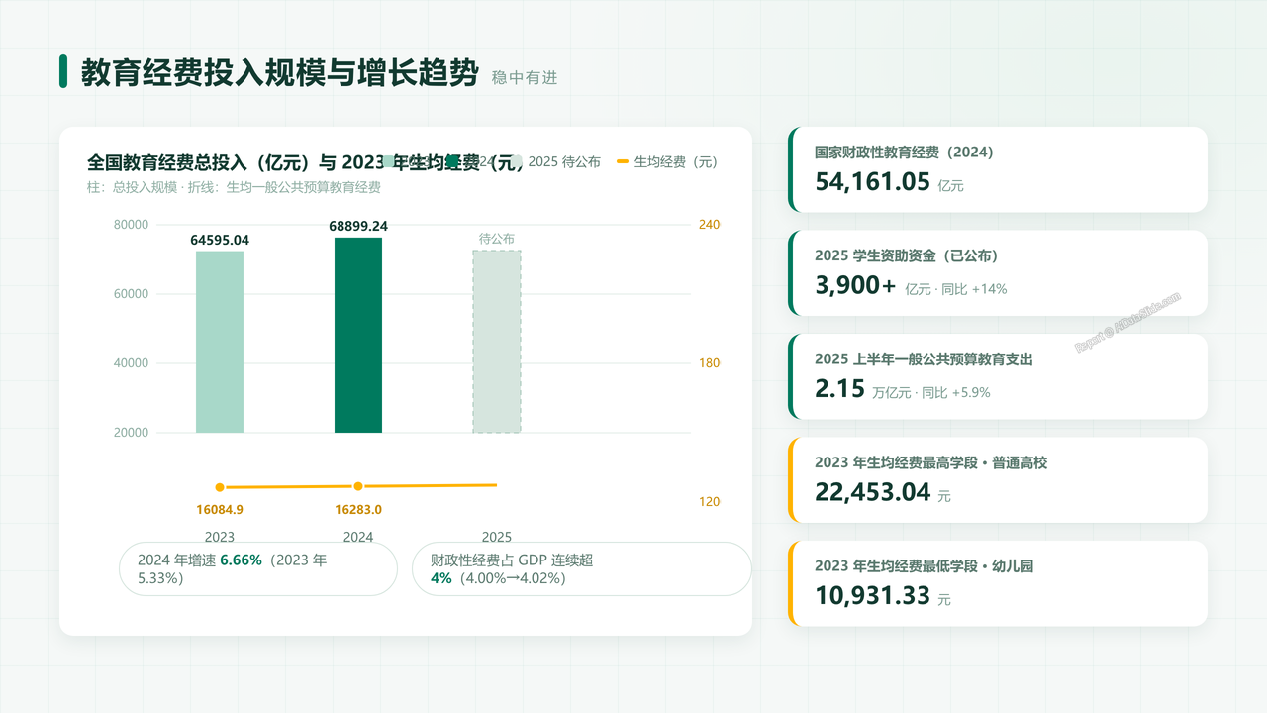Click the left axis value 60000
1267x713 pixels.
click(131, 294)
